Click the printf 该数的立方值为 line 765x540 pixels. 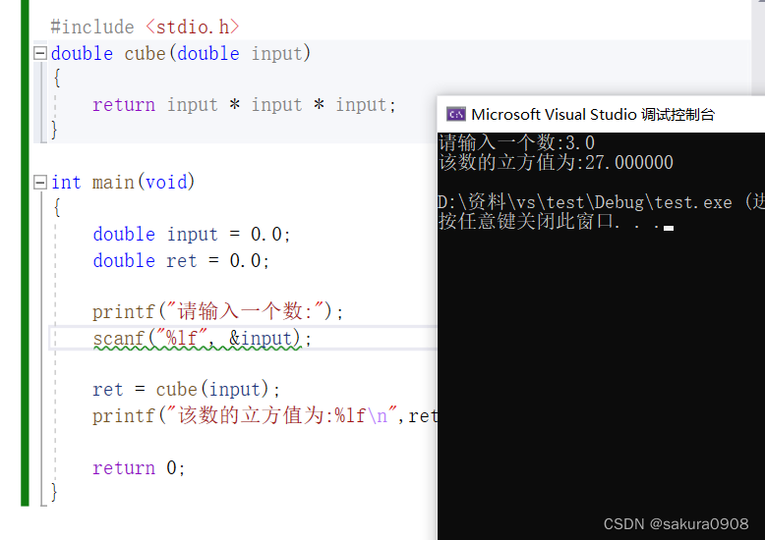[265, 415]
